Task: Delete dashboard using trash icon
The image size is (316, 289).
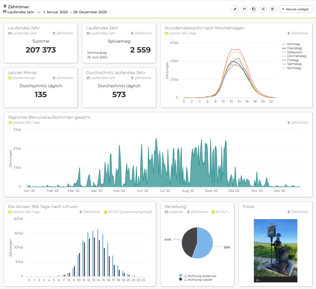Action: pyautogui.click(x=272, y=9)
